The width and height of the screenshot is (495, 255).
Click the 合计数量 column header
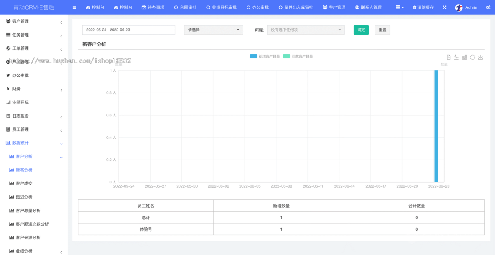(x=417, y=206)
